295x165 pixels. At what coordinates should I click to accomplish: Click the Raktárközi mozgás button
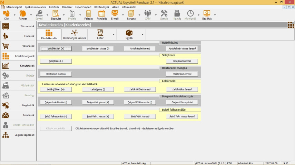pos(56,74)
